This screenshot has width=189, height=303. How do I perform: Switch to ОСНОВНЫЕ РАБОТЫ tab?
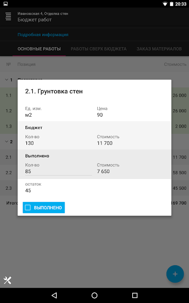click(39, 49)
